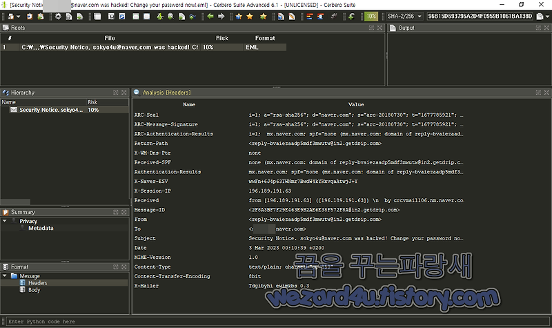Open the dropdown arrow beside the open file icon
This screenshot has height=328, width=552.
19,16
